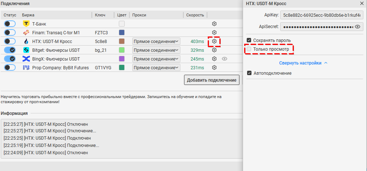Uncheck Сохранять пароль checkbox

click(x=249, y=40)
